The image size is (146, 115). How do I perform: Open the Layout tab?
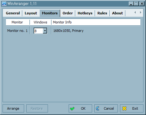coord(31,13)
